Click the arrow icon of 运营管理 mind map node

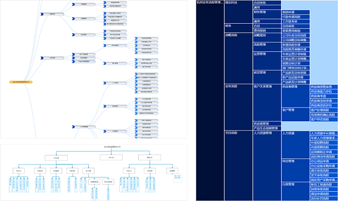pos(73,19)
